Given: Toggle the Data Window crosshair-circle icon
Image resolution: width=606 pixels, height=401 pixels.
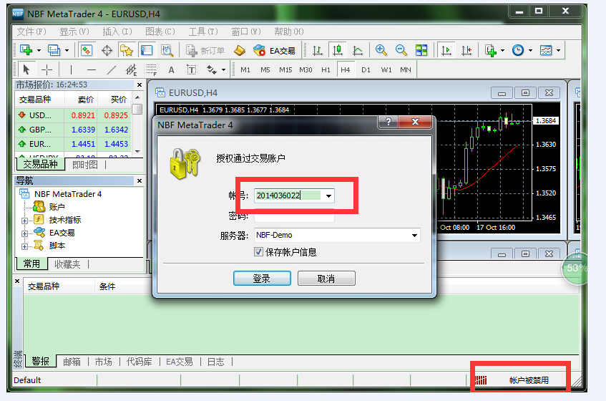Looking at the screenshot, I should 107,50.
